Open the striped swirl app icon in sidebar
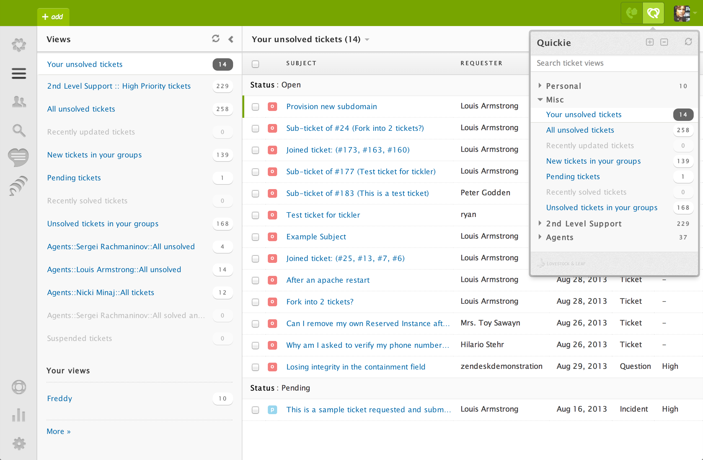703x460 pixels. pyautogui.click(x=18, y=185)
